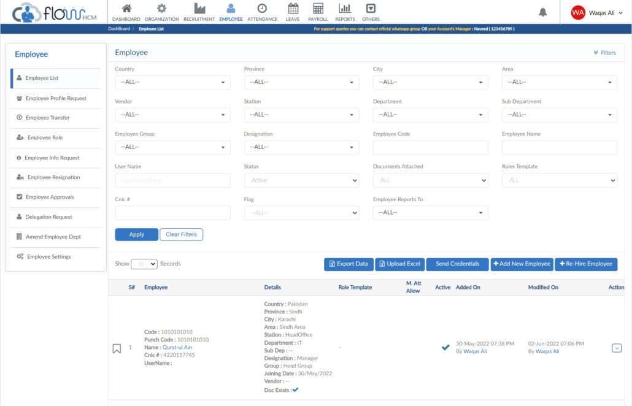Open the Country filter dropdown
This screenshot has width=632, height=406.
[172, 81]
